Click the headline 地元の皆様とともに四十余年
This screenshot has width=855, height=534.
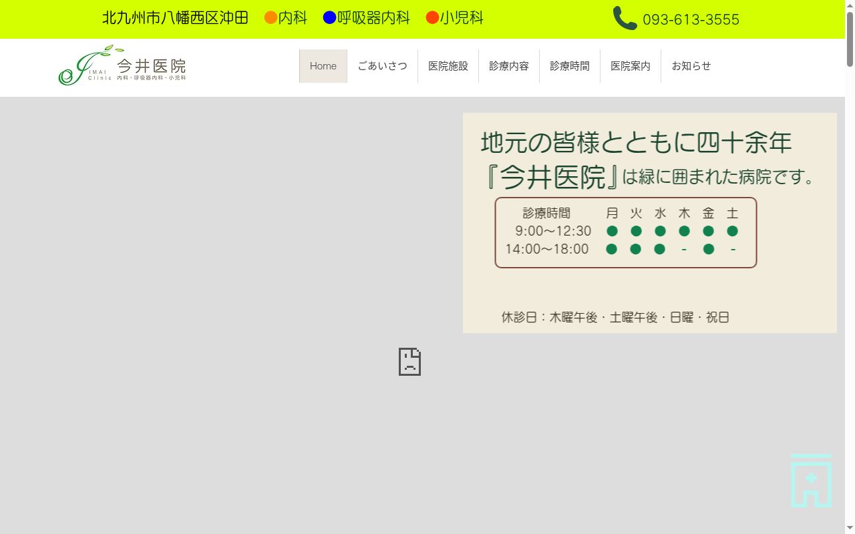(x=637, y=142)
